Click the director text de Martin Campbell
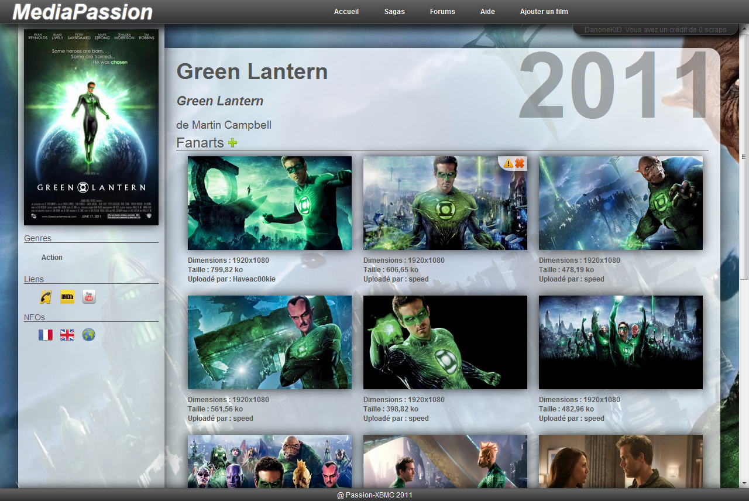This screenshot has width=749, height=501. point(224,125)
